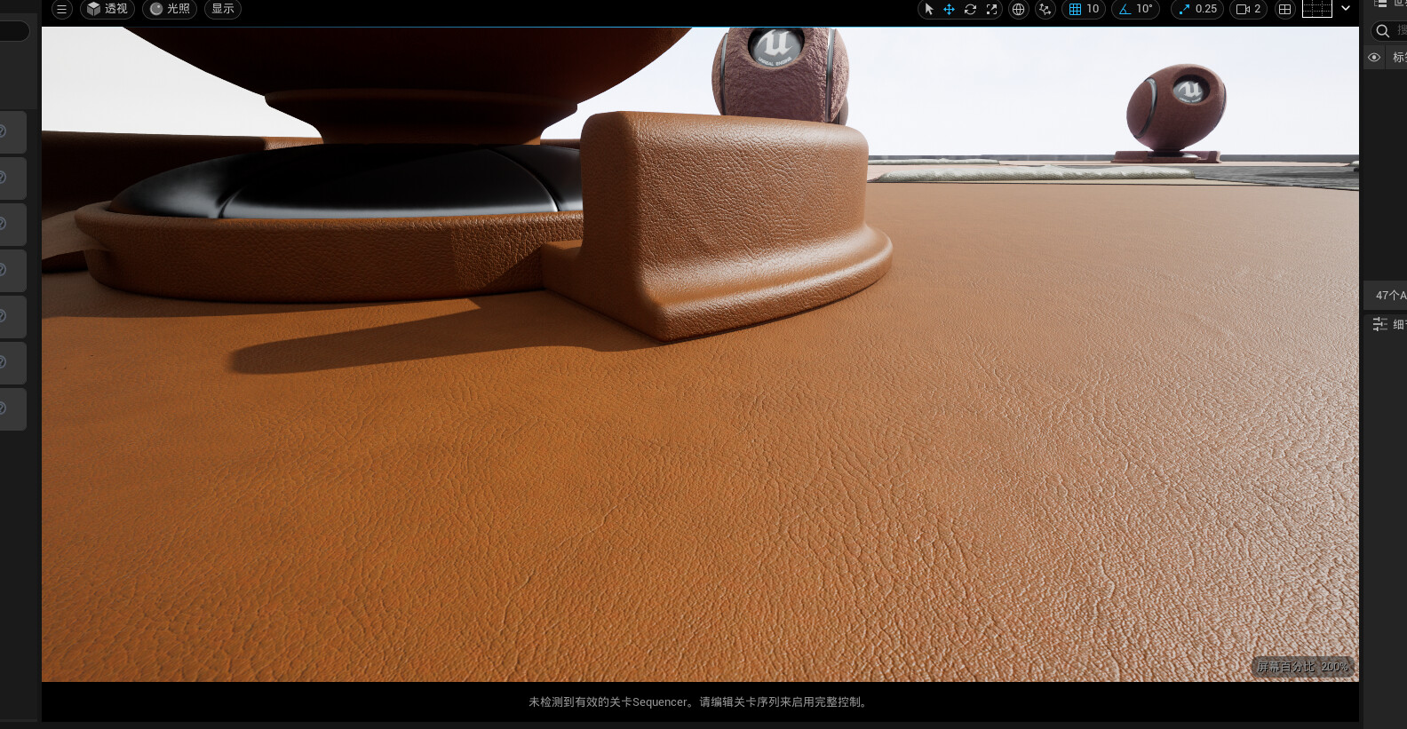Expand the chevron at viewport toolbar end
This screenshot has height=729, width=1407.
[x=1346, y=8]
